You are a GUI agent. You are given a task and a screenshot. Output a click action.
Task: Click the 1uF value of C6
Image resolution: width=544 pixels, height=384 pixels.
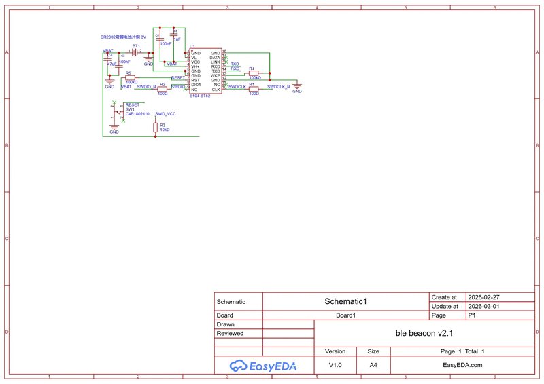click(x=177, y=39)
